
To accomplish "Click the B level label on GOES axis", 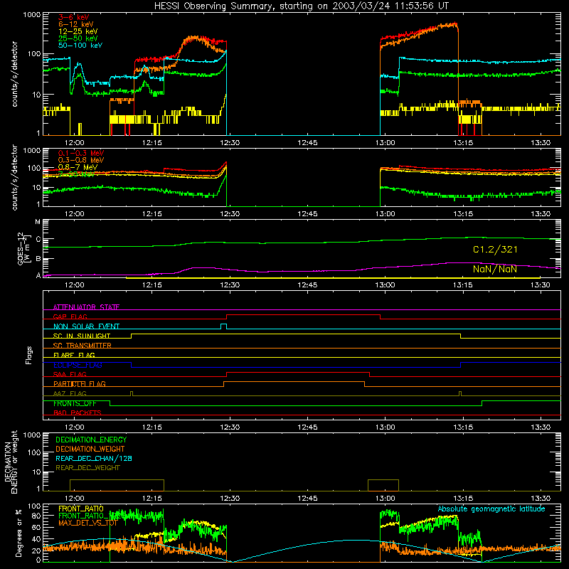I will click(x=38, y=259).
